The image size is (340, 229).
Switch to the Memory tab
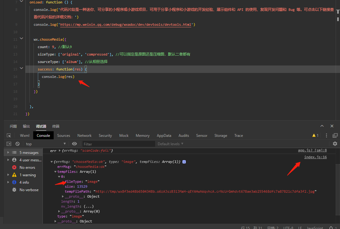[x=142, y=136]
